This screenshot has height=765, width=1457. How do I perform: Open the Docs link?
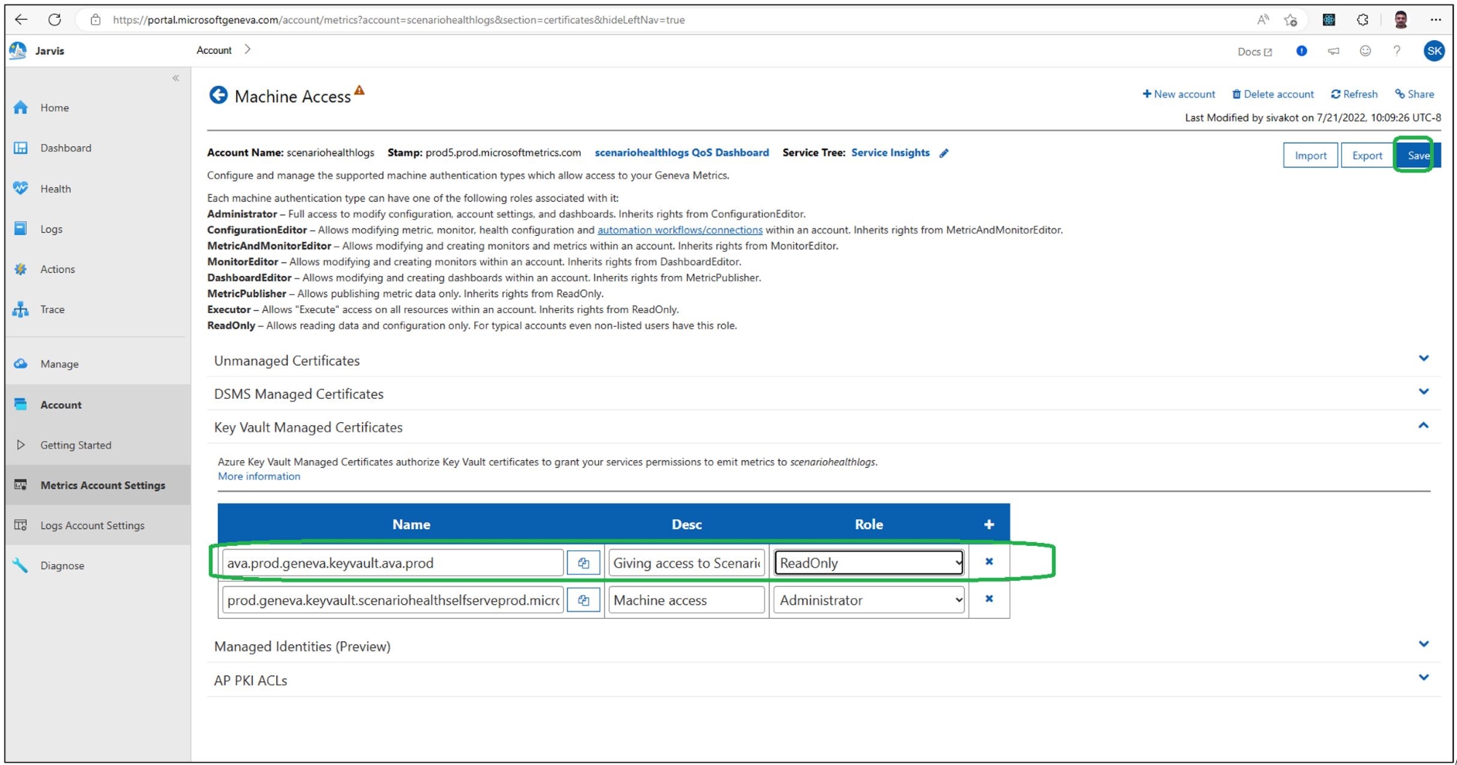[x=1254, y=52]
